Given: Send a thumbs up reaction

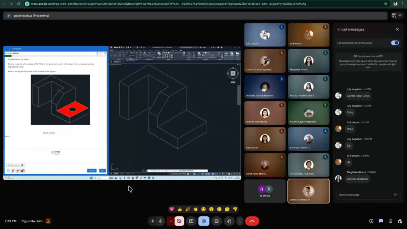Looking at the screenshot, I should point(180,209).
